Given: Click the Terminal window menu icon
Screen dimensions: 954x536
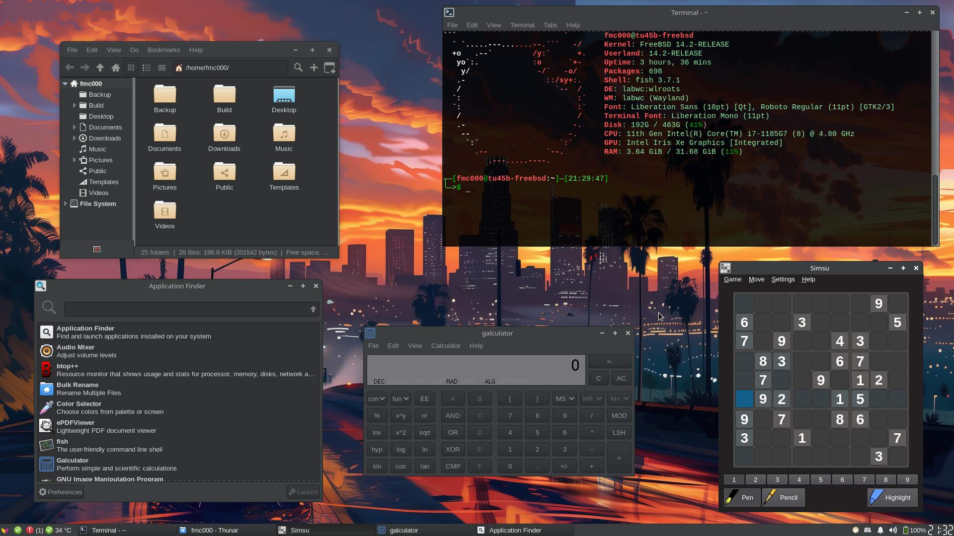Looking at the screenshot, I should coord(449,12).
